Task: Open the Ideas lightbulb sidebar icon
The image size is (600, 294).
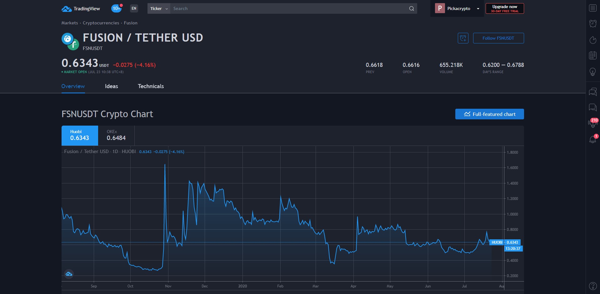Action: click(x=593, y=72)
